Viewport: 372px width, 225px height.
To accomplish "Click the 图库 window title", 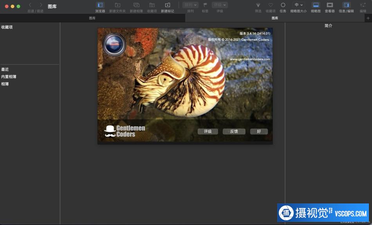I will tap(52, 6).
